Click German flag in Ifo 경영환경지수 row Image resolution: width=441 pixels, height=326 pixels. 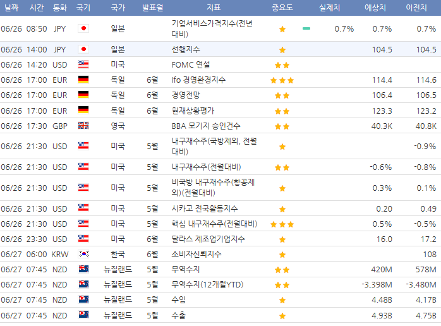(x=83, y=80)
